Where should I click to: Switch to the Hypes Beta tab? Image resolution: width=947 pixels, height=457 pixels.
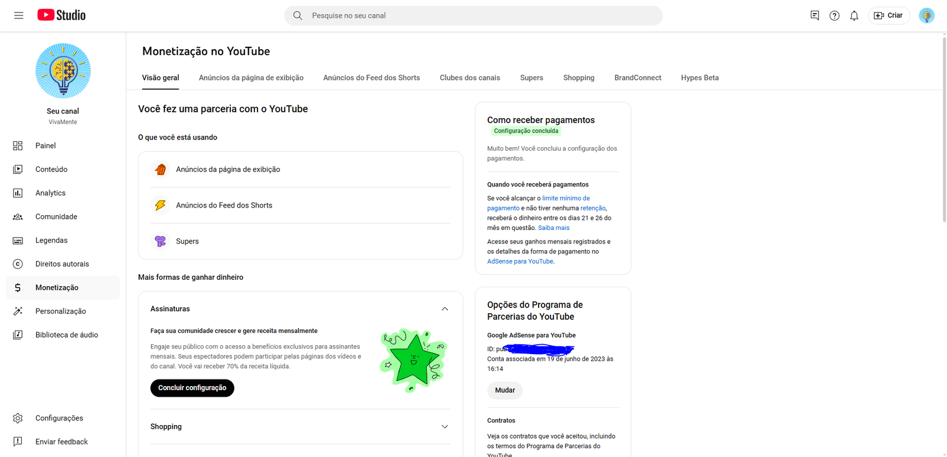[x=700, y=77]
